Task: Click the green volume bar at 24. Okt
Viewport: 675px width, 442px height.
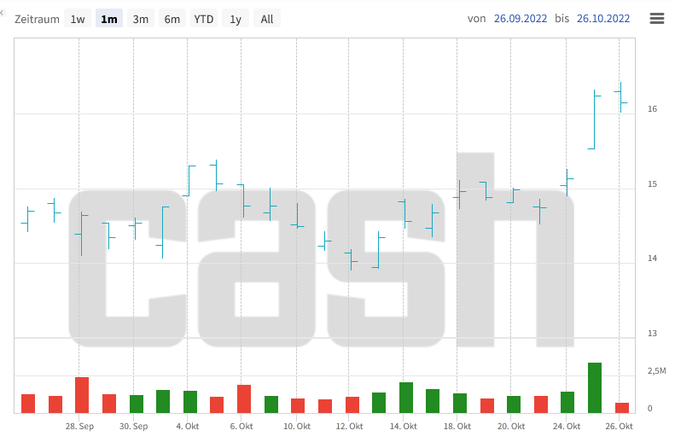Action: tap(567, 403)
